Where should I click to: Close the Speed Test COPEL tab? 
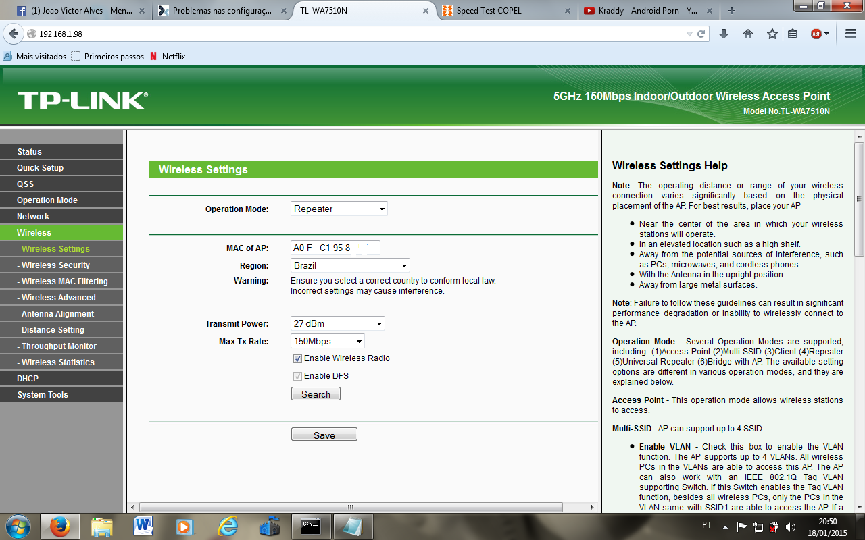coord(566,11)
